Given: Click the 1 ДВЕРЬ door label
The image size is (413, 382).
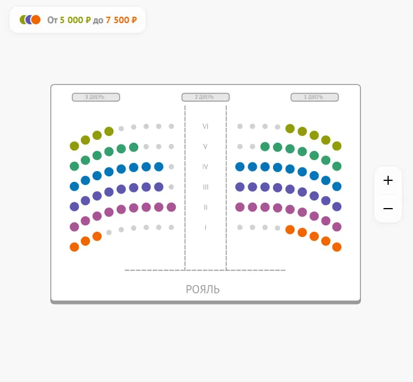Looking at the screenshot, I should coord(315,97).
